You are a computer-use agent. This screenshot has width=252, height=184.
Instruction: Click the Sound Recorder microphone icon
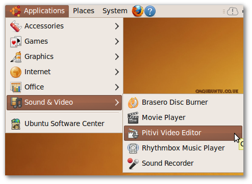(x=133, y=164)
